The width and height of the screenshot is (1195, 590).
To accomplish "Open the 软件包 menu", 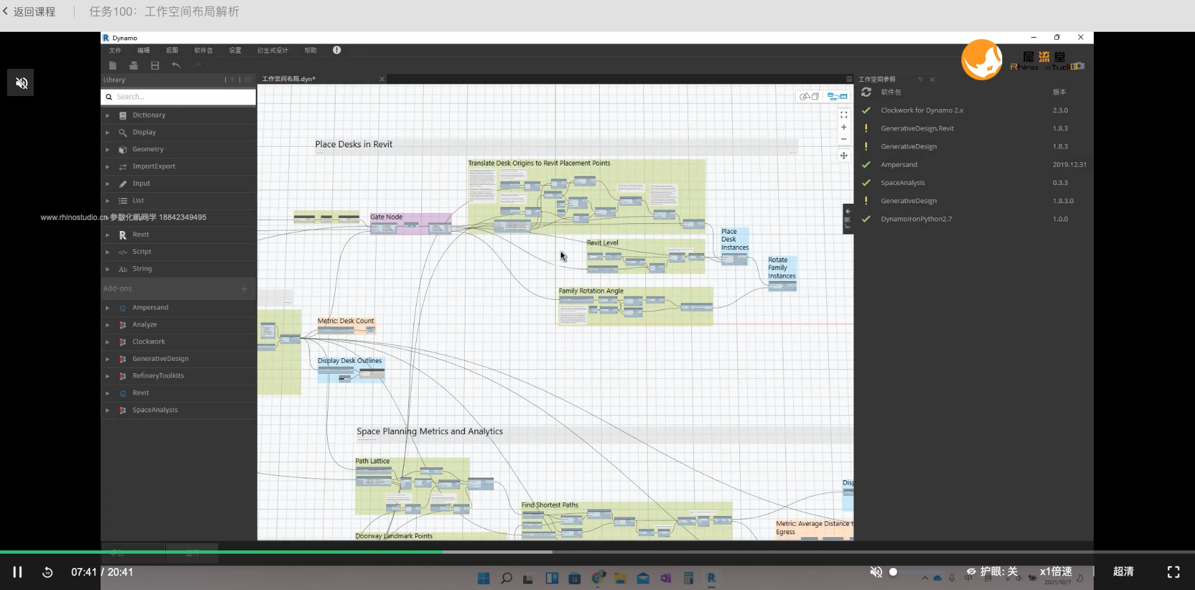I will click(203, 51).
